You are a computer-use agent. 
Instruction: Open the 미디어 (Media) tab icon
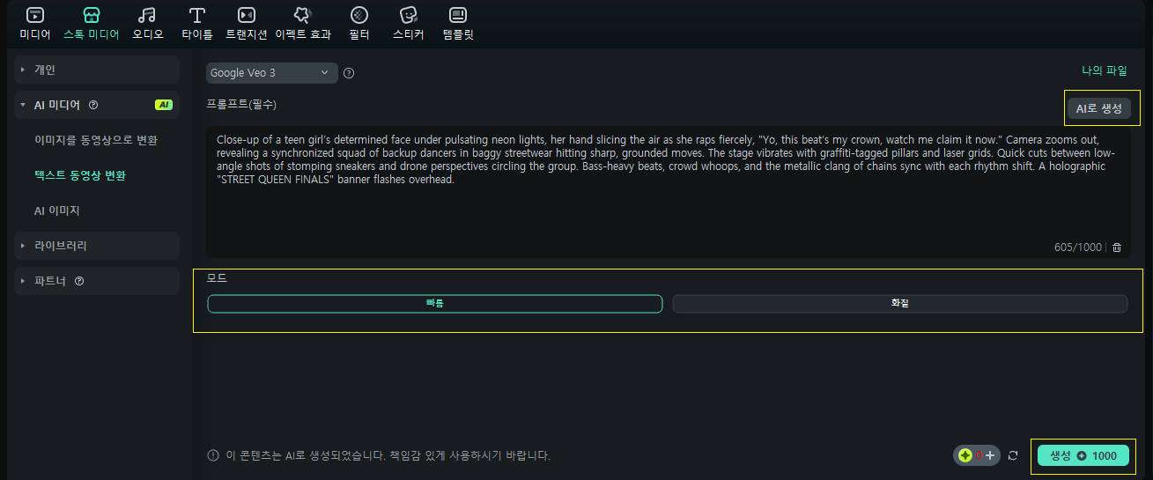34,15
